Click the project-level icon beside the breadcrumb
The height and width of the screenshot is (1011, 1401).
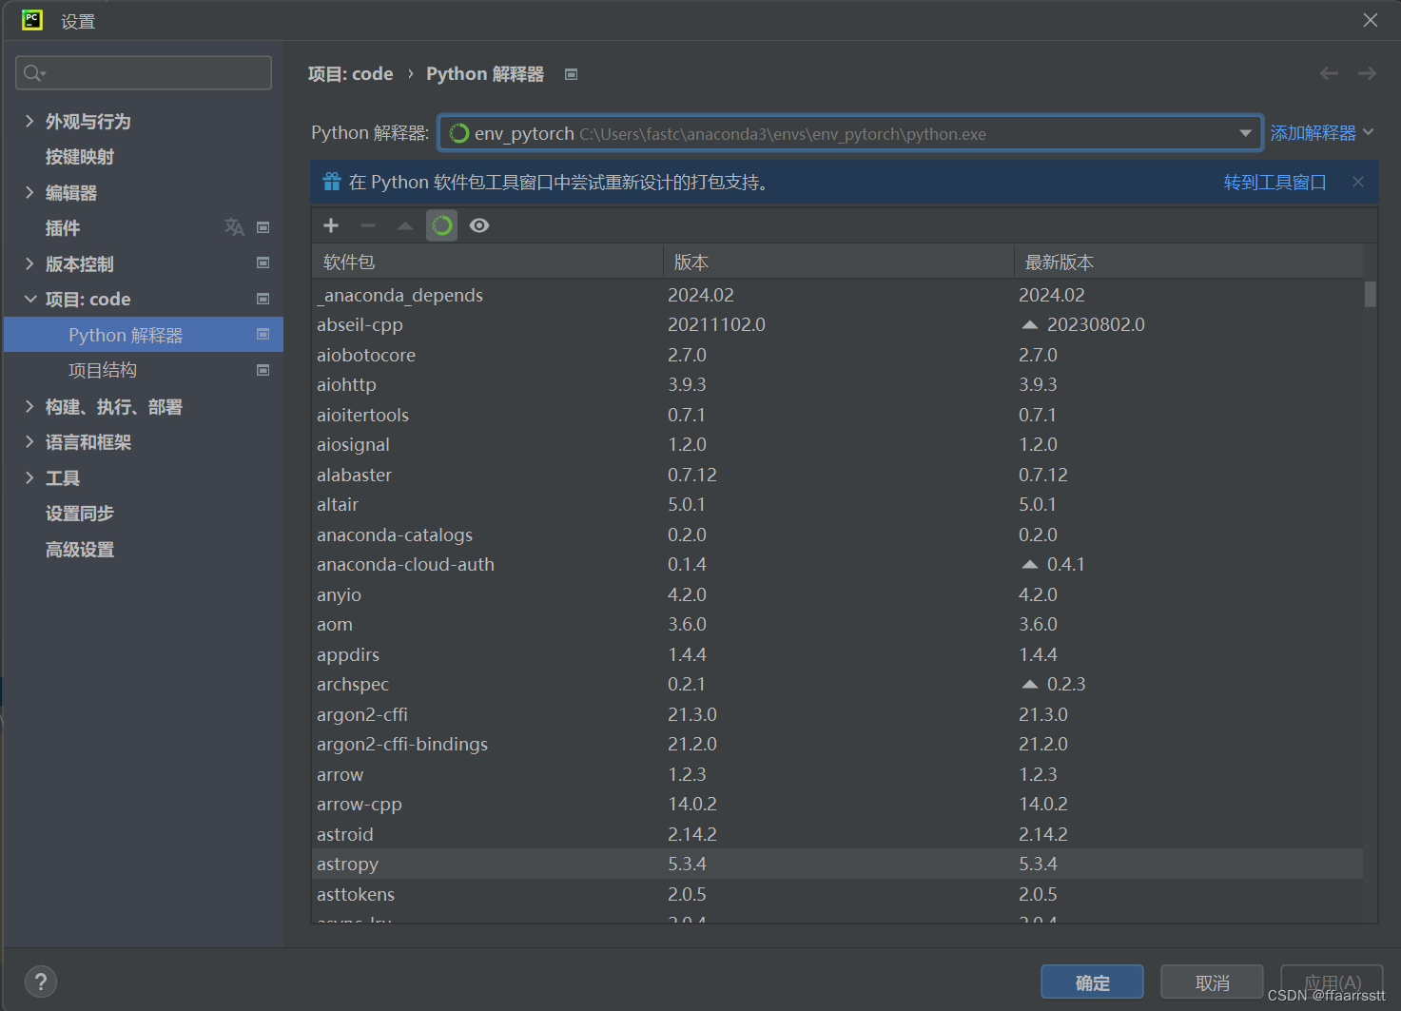click(571, 74)
